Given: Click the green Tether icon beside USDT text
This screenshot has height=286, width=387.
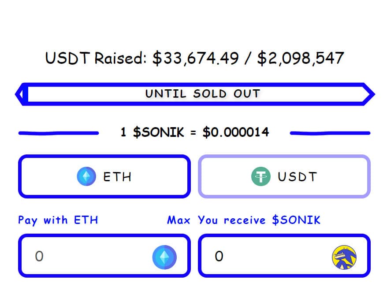Looking at the screenshot, I should point(261,176).
